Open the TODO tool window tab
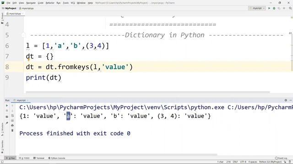 (x=24, y=158)
